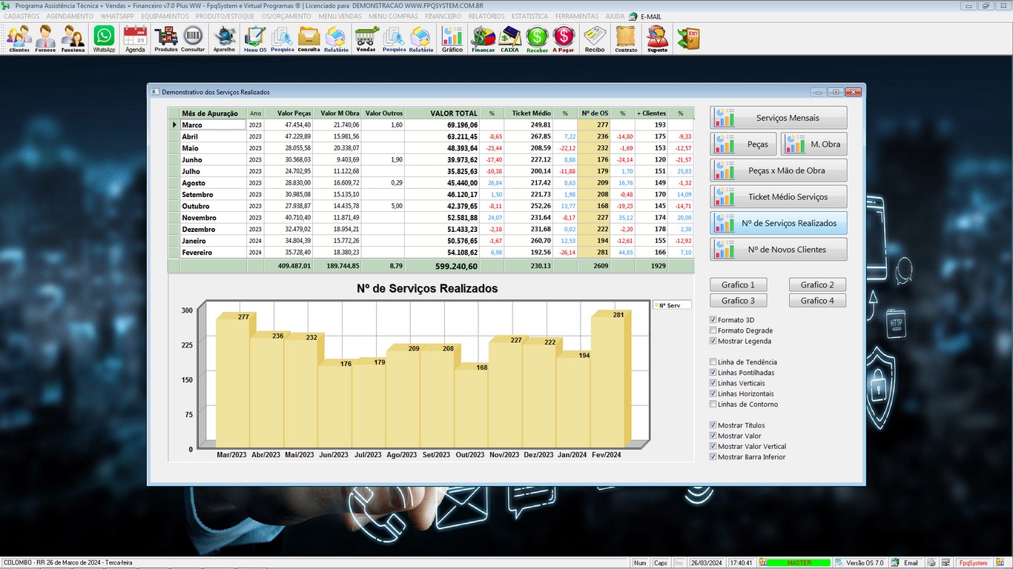Disable the Formato 3D checkbox

pos(713,320)
